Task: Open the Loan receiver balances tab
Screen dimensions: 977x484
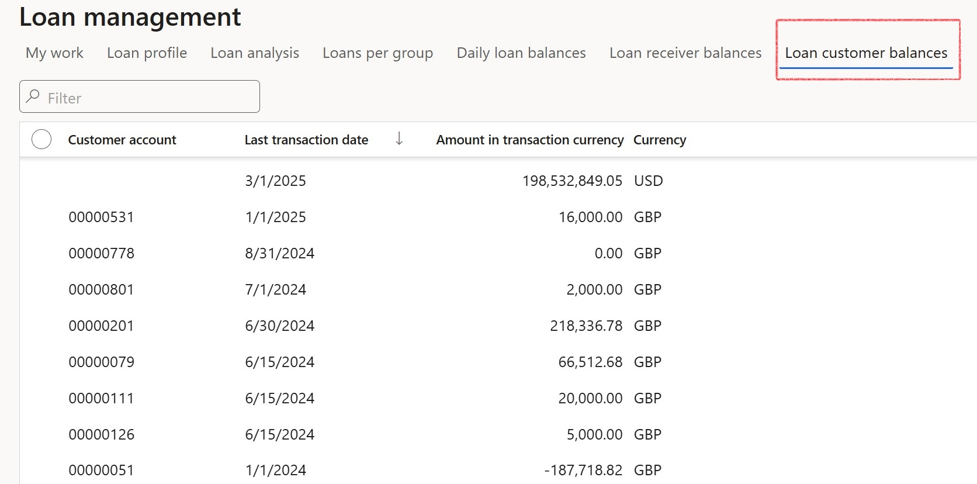Action: [685, 53]
